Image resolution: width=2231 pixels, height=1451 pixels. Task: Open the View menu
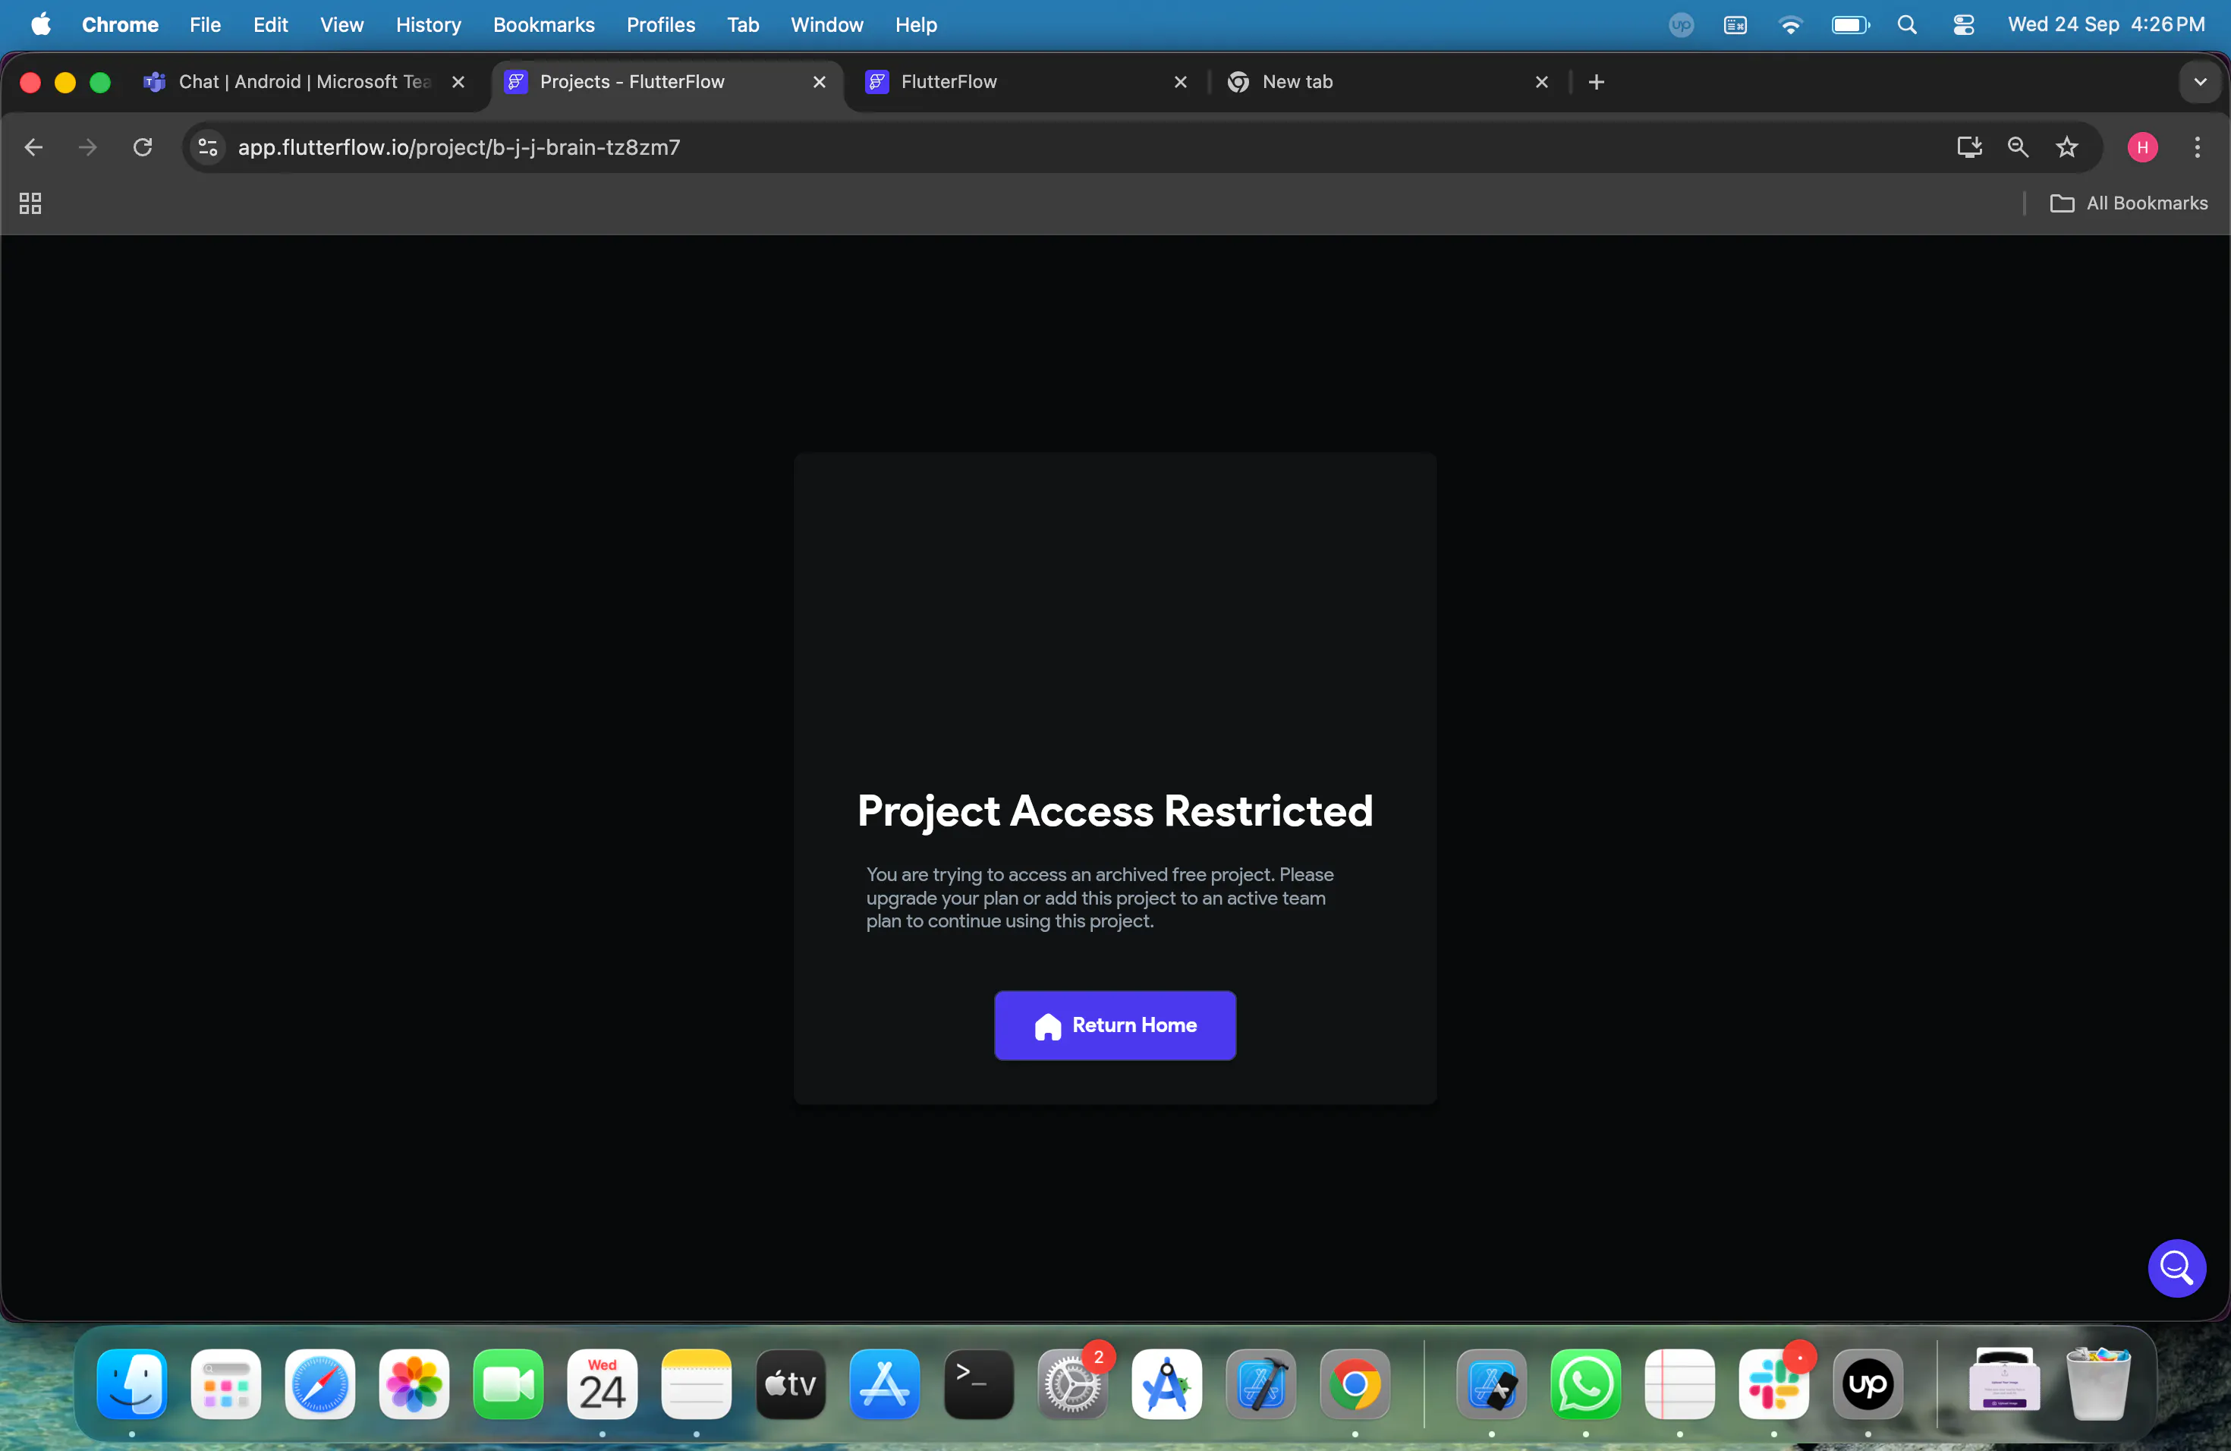(341, 24)
